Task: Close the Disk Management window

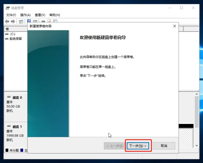Action: click(x=193, y=8)
